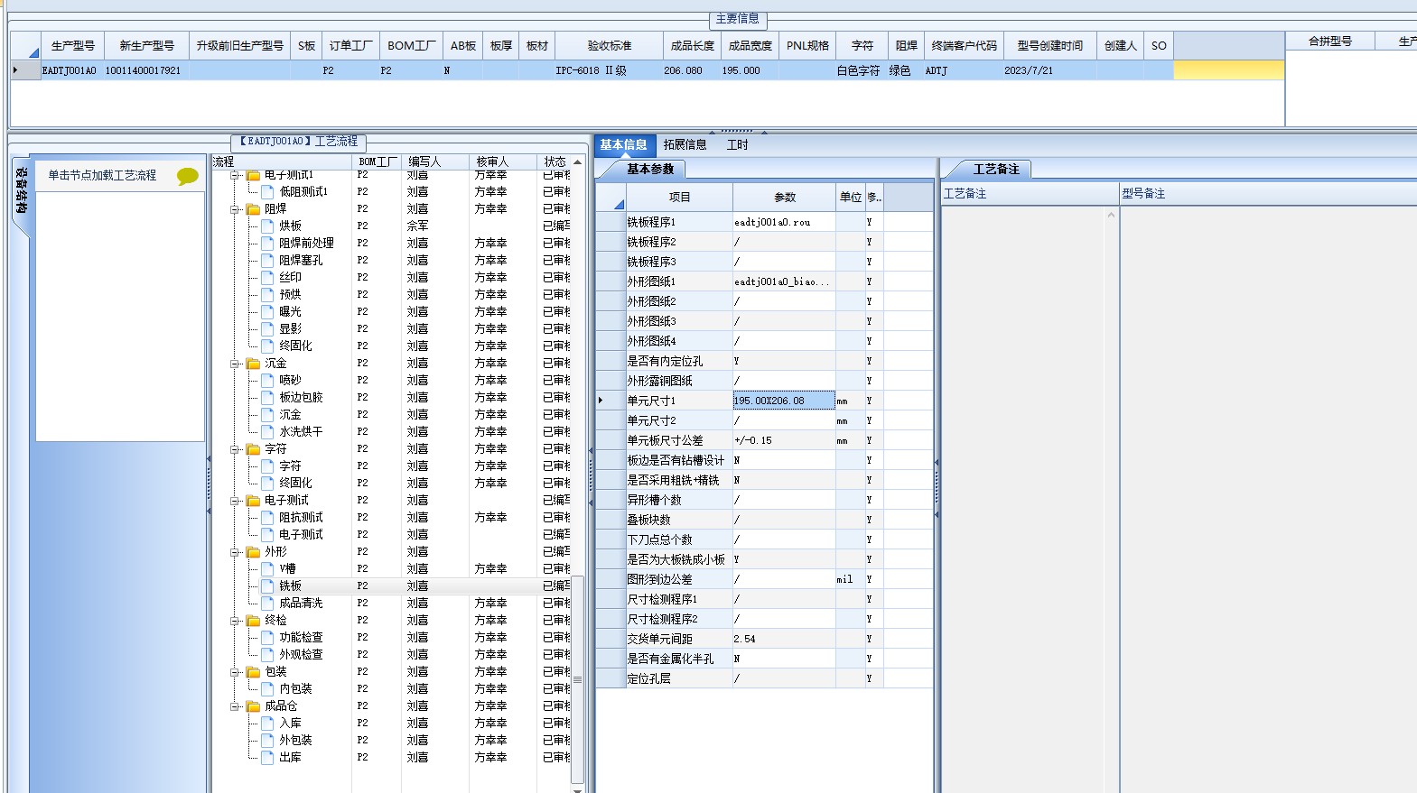
Task: Select the 水洗烘干 process step
Action: click(x=301, y=431)
